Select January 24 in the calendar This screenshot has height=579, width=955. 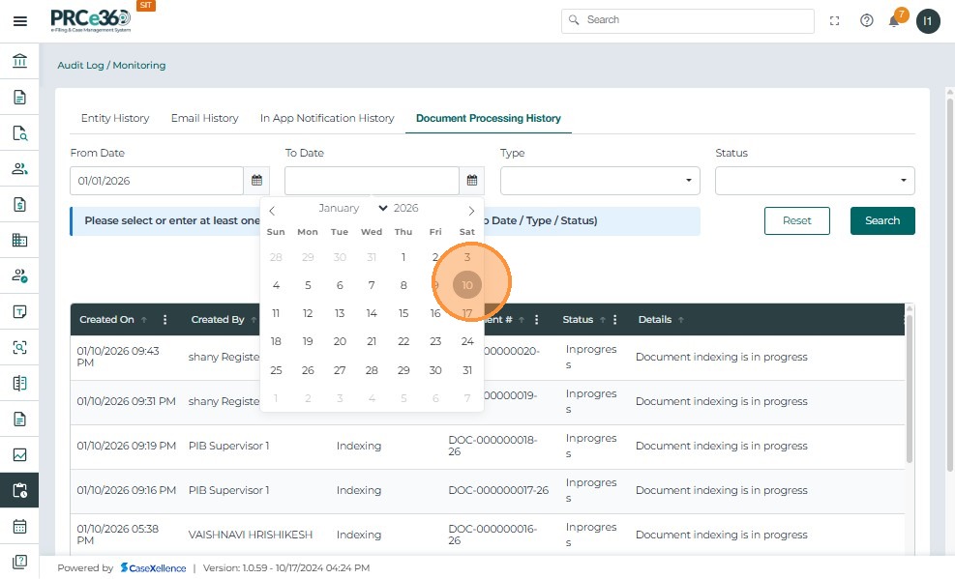(467, 341)
